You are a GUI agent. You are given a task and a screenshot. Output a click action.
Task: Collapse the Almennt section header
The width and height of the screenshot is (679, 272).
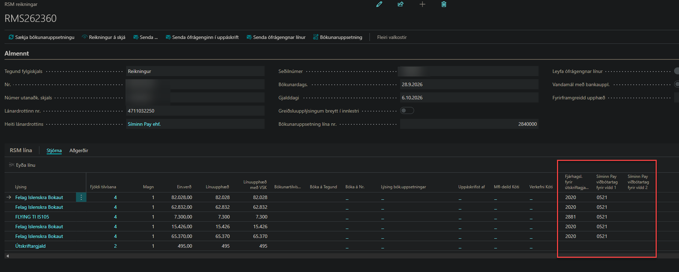point(17,53)
